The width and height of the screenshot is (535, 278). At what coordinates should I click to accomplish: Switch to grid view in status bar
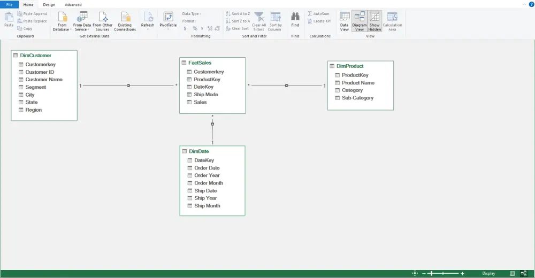click(x=512, y=274)
